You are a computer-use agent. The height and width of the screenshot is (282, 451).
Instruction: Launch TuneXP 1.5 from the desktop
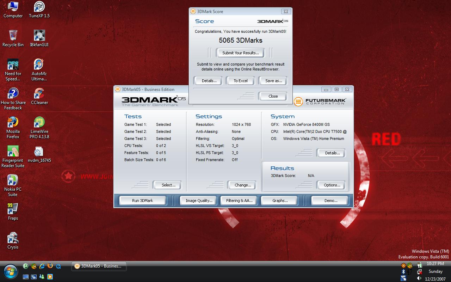click(x=39, y=10)
